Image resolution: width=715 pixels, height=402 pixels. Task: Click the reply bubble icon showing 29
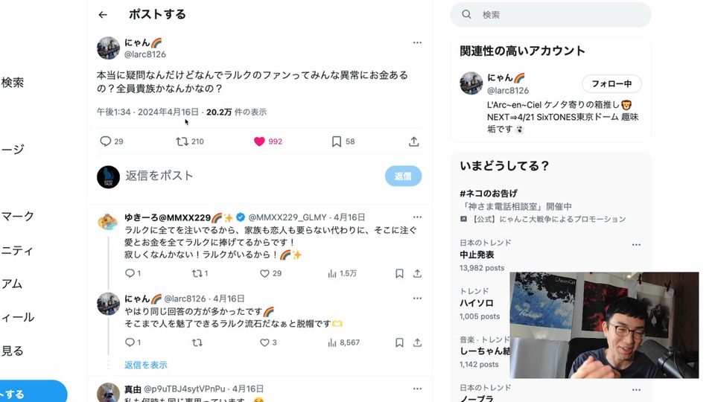[105, 141]
